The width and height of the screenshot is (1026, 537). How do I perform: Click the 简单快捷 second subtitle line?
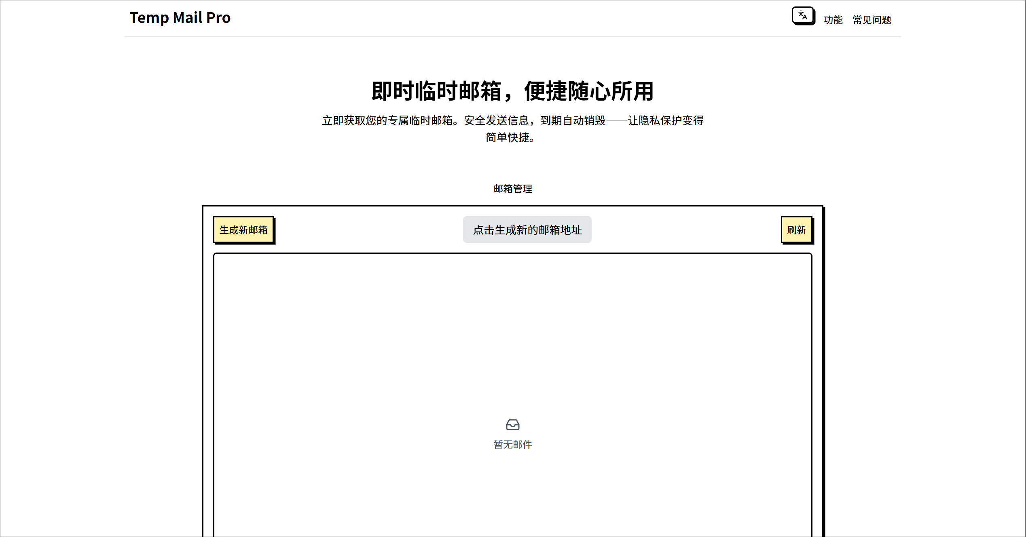[x=510, y=138]
